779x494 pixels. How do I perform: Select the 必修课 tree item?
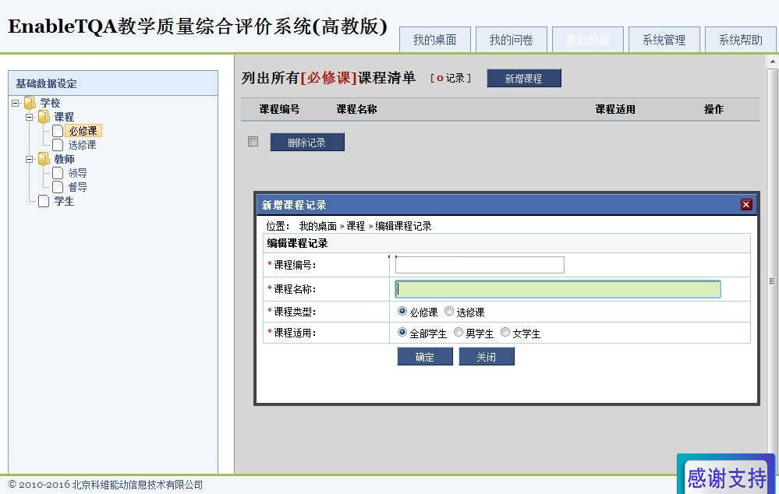point(83,131)
